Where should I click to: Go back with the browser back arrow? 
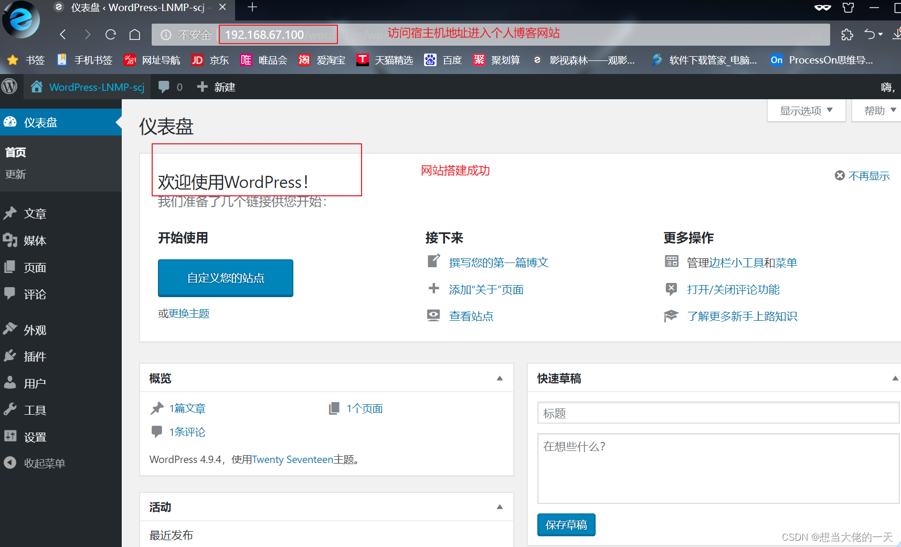click(63, 35)
